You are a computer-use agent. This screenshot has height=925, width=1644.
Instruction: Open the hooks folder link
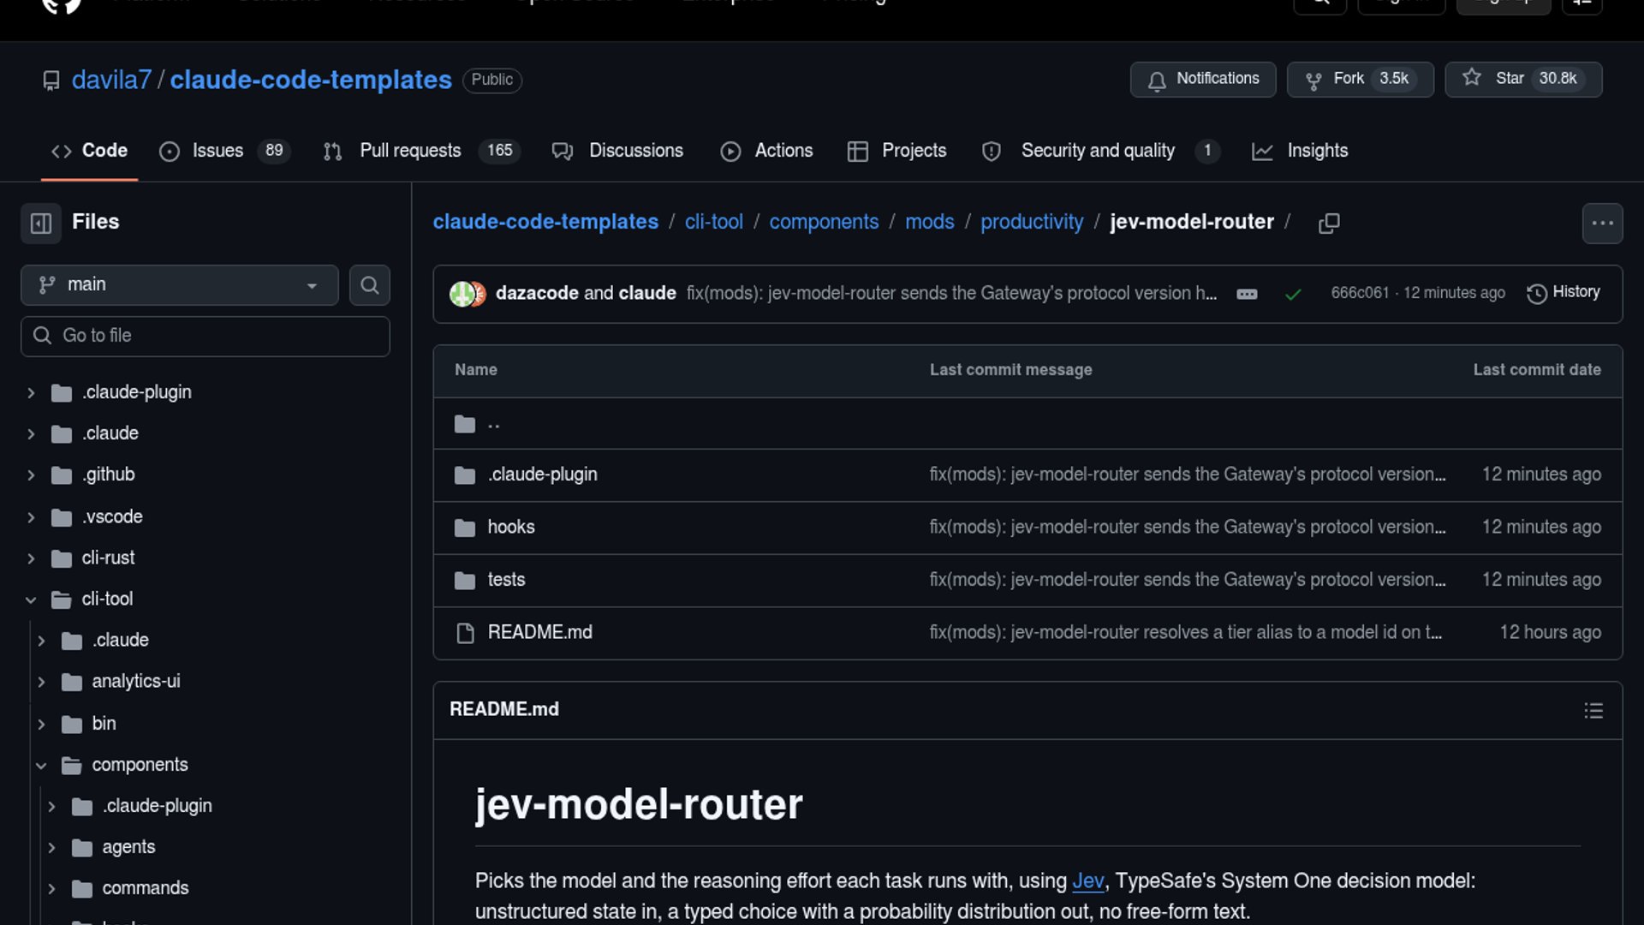point(511,528)
